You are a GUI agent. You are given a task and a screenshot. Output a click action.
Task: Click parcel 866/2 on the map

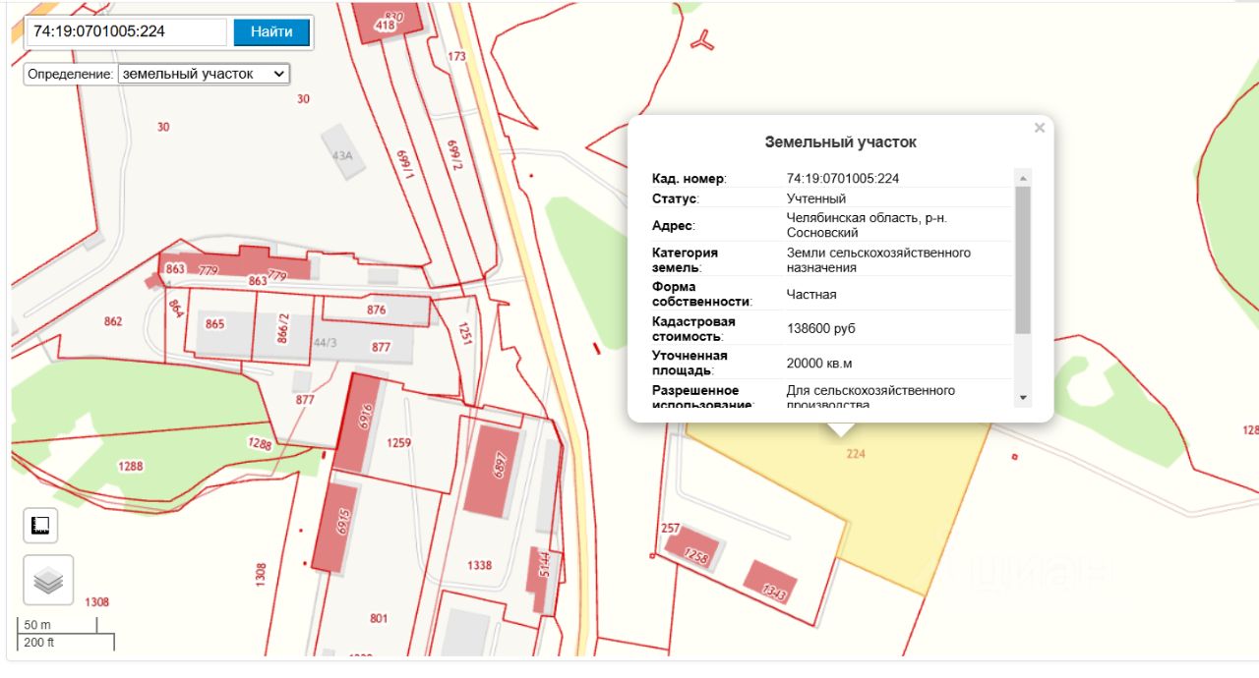tap(282, 326)
